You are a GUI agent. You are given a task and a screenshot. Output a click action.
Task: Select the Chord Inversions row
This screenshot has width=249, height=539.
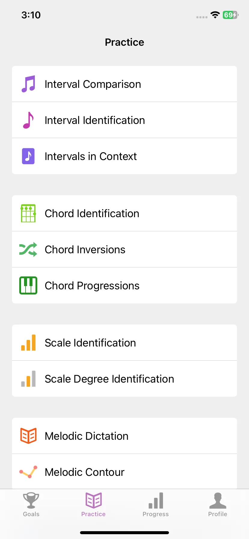click(x=124, y=249)
